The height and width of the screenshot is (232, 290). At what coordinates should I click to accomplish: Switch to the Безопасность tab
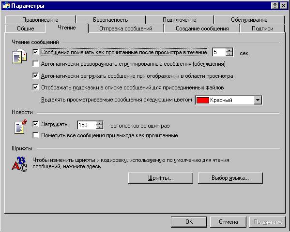pyautogui.click(x=110, y=20)
